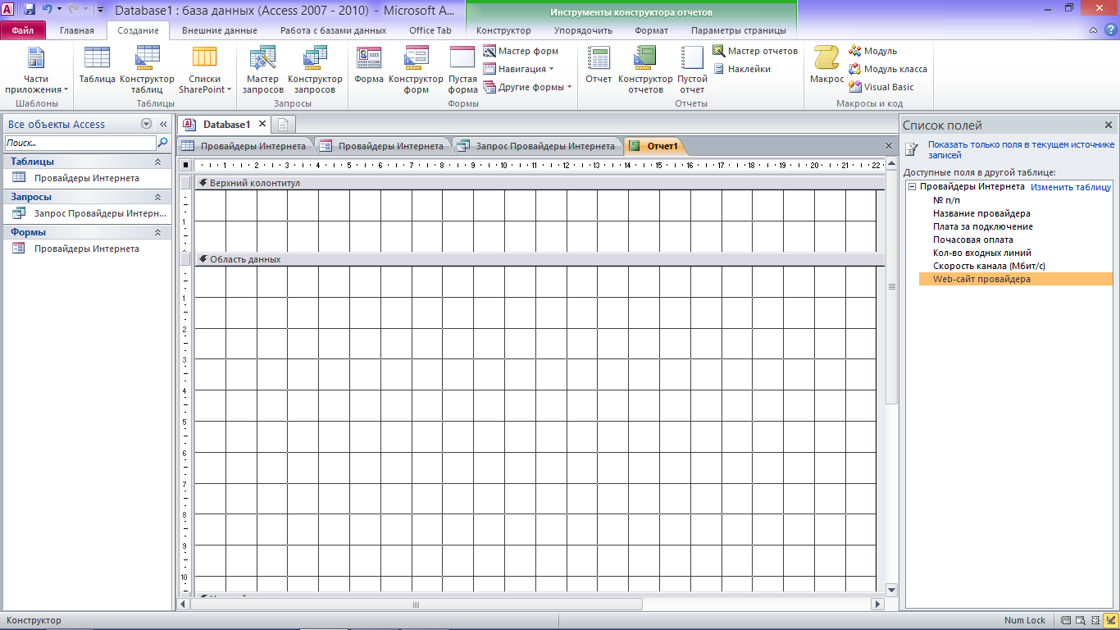The image size is (1120, 630).
Task: Click the horizontal scrollbar right arrow
Action: (877, 604)
